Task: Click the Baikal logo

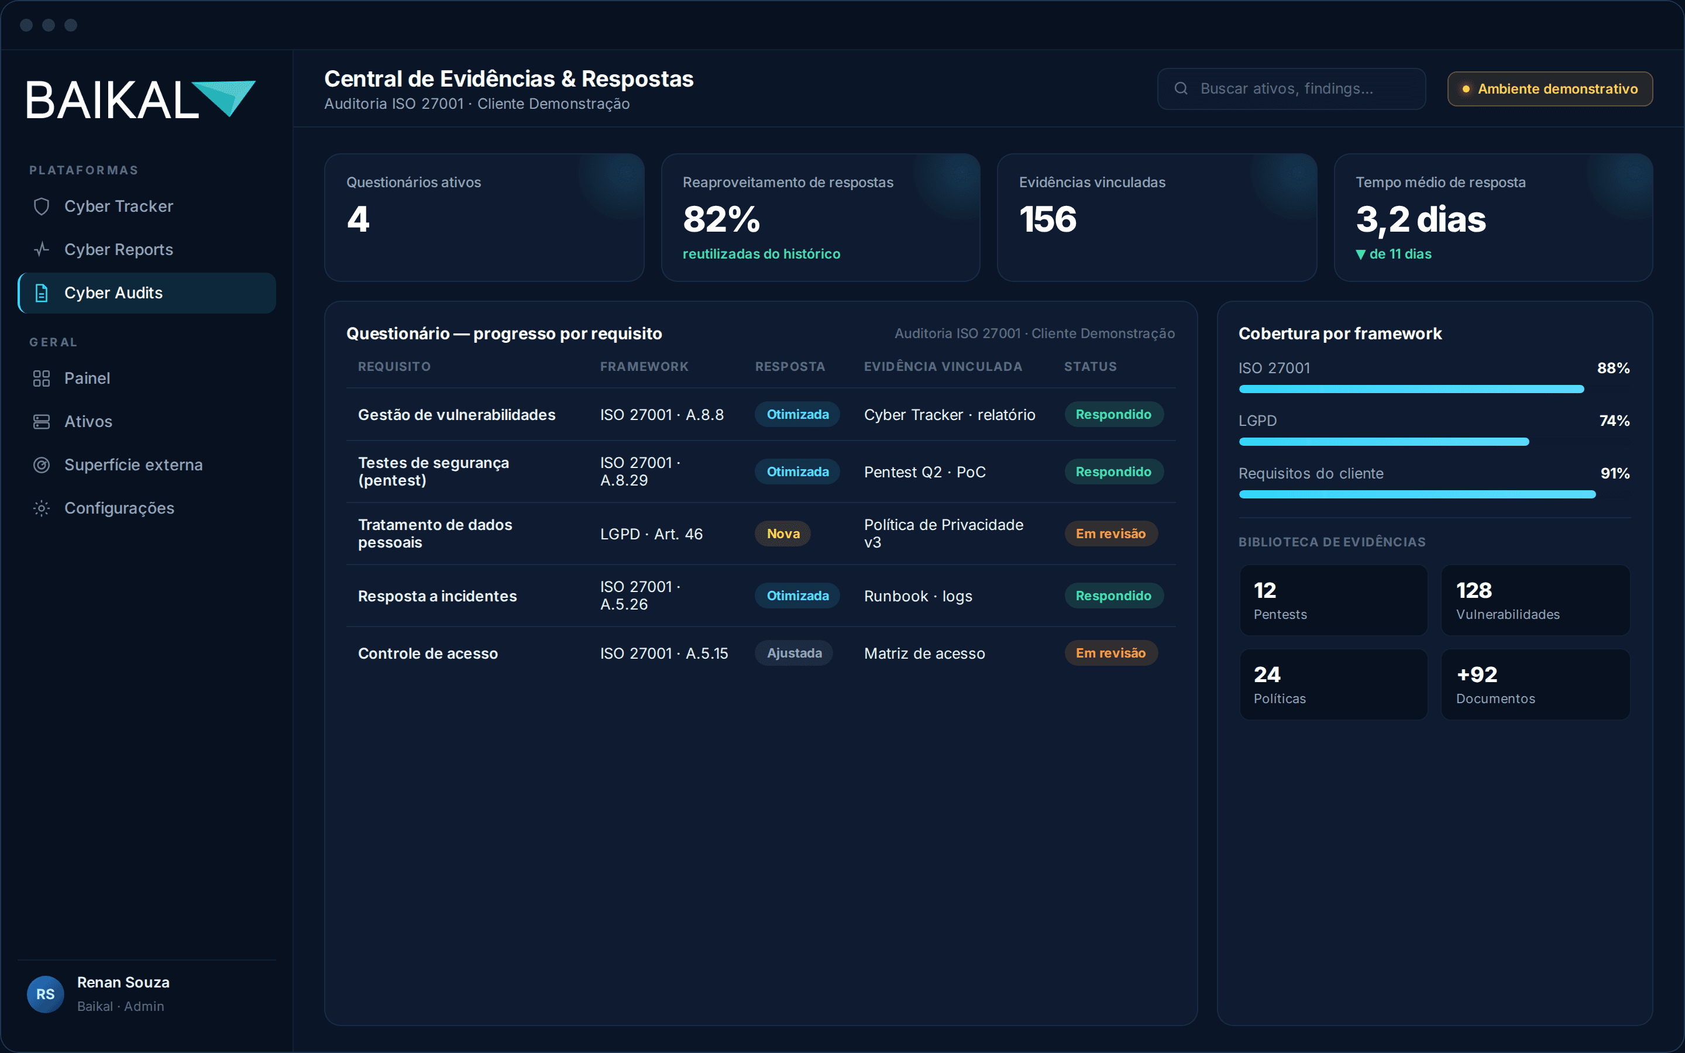Action: click(x=140, y=99)
